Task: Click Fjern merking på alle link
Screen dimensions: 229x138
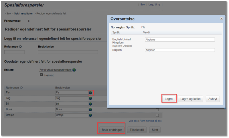Action: 151,121
